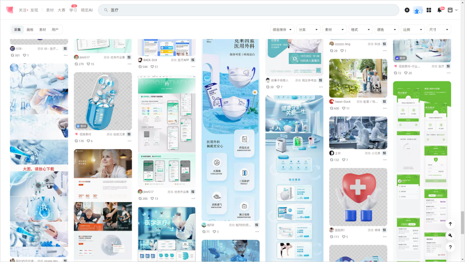Open more options for 土林 card
This screenshot has height=262, width=465.
click(384, 160)
